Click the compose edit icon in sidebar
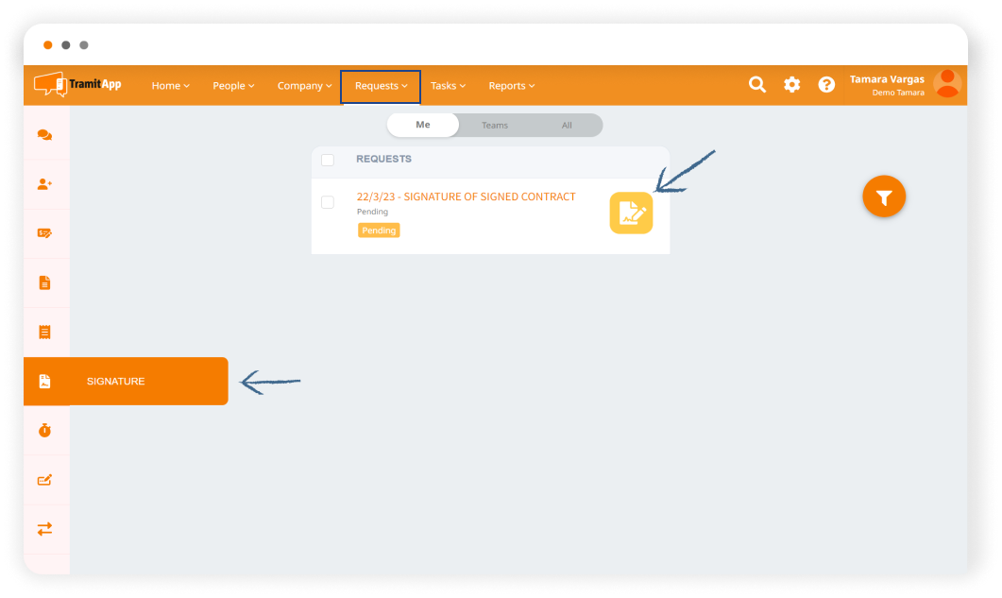Screen dimensions: 1002x598 [x=44, y=480]
